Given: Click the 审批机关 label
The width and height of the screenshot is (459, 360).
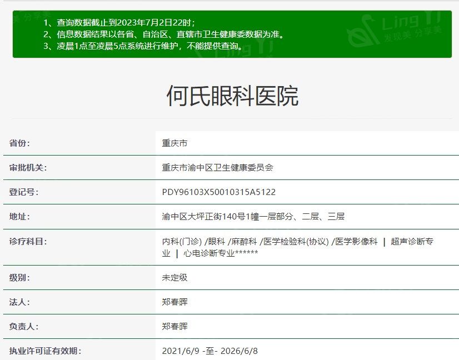Looking at the screenshot, I should point(28,167).
